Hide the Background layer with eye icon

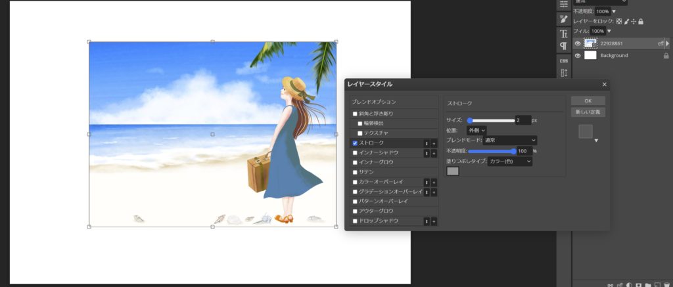(x=578, y=56)
